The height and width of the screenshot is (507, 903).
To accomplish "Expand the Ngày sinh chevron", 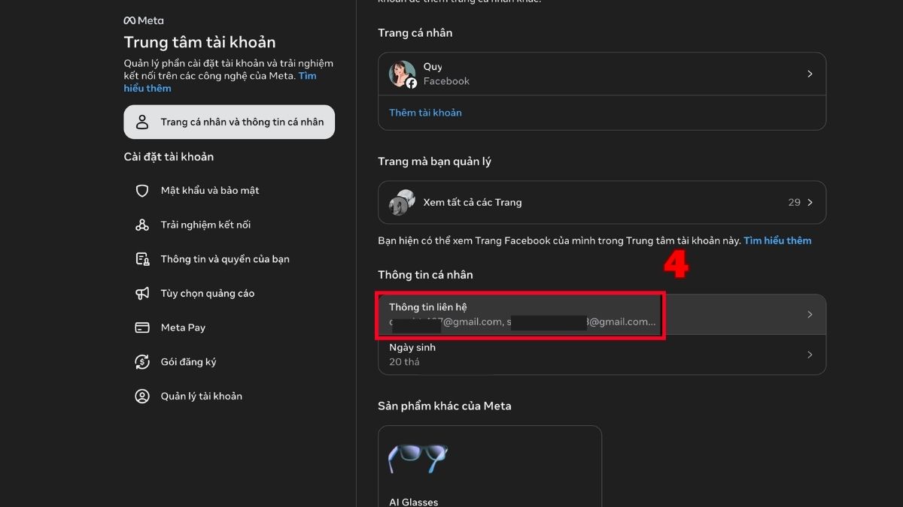I will coord(810,355).
